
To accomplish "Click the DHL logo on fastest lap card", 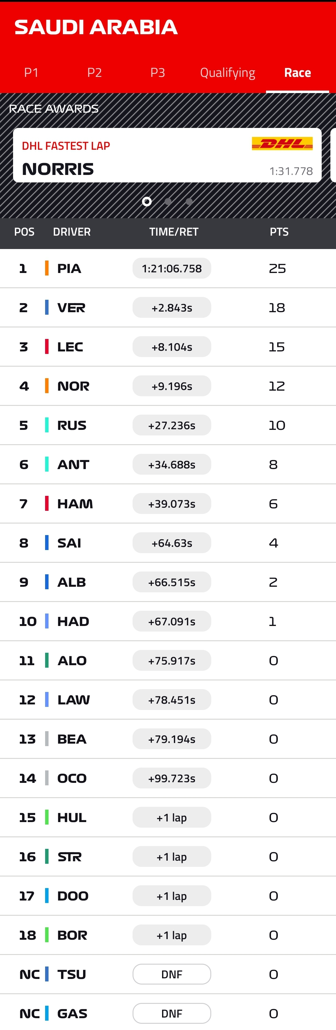I will pos(282,143).
